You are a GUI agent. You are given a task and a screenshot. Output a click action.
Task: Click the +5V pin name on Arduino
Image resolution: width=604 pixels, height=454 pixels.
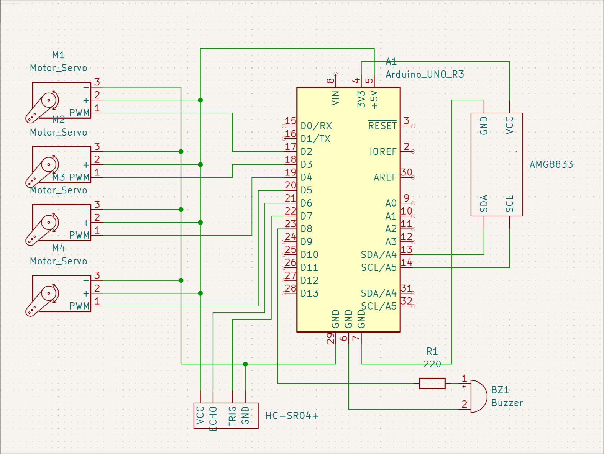(x=374, y=100)
